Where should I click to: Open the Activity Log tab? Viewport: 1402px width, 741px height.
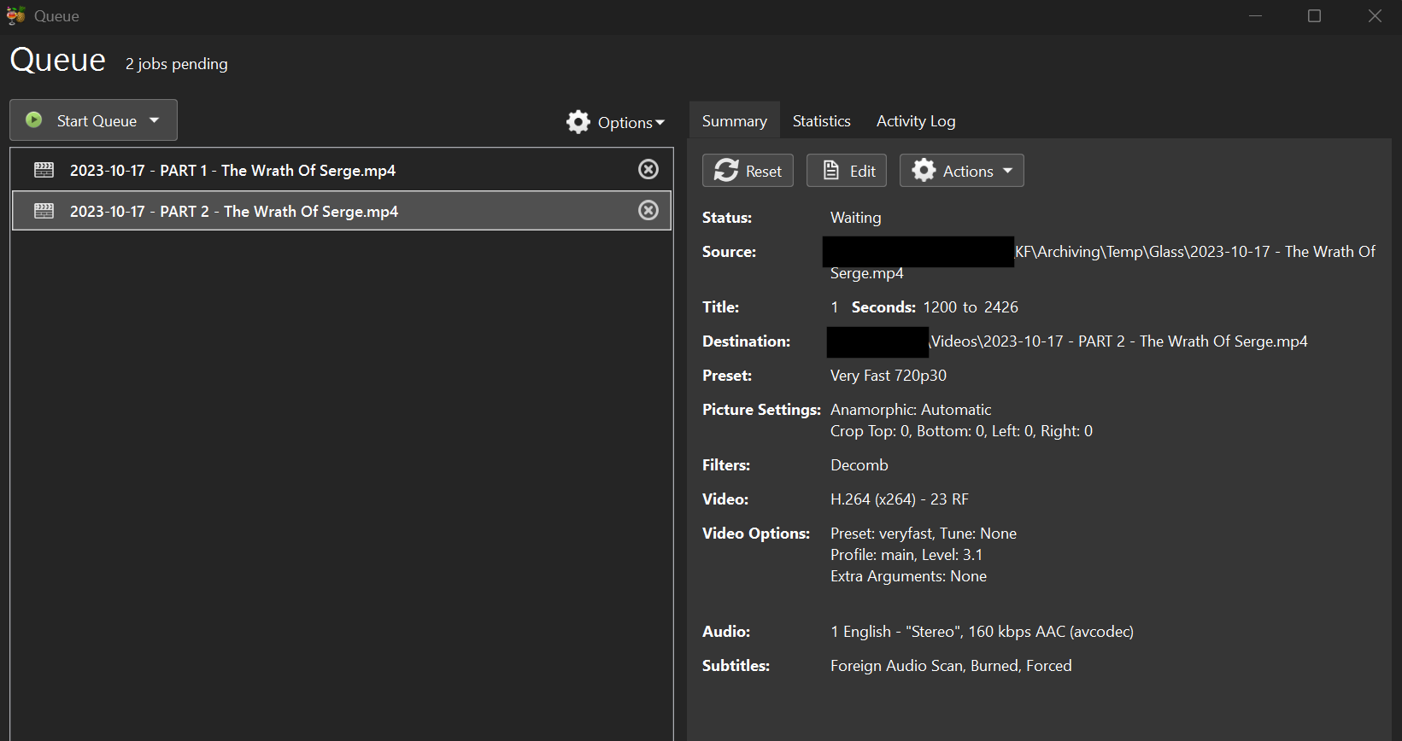[916, 121]
